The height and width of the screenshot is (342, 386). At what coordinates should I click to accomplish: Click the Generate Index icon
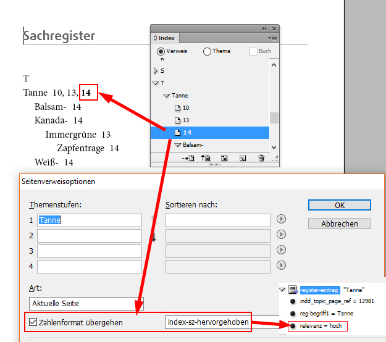(224, 159)
